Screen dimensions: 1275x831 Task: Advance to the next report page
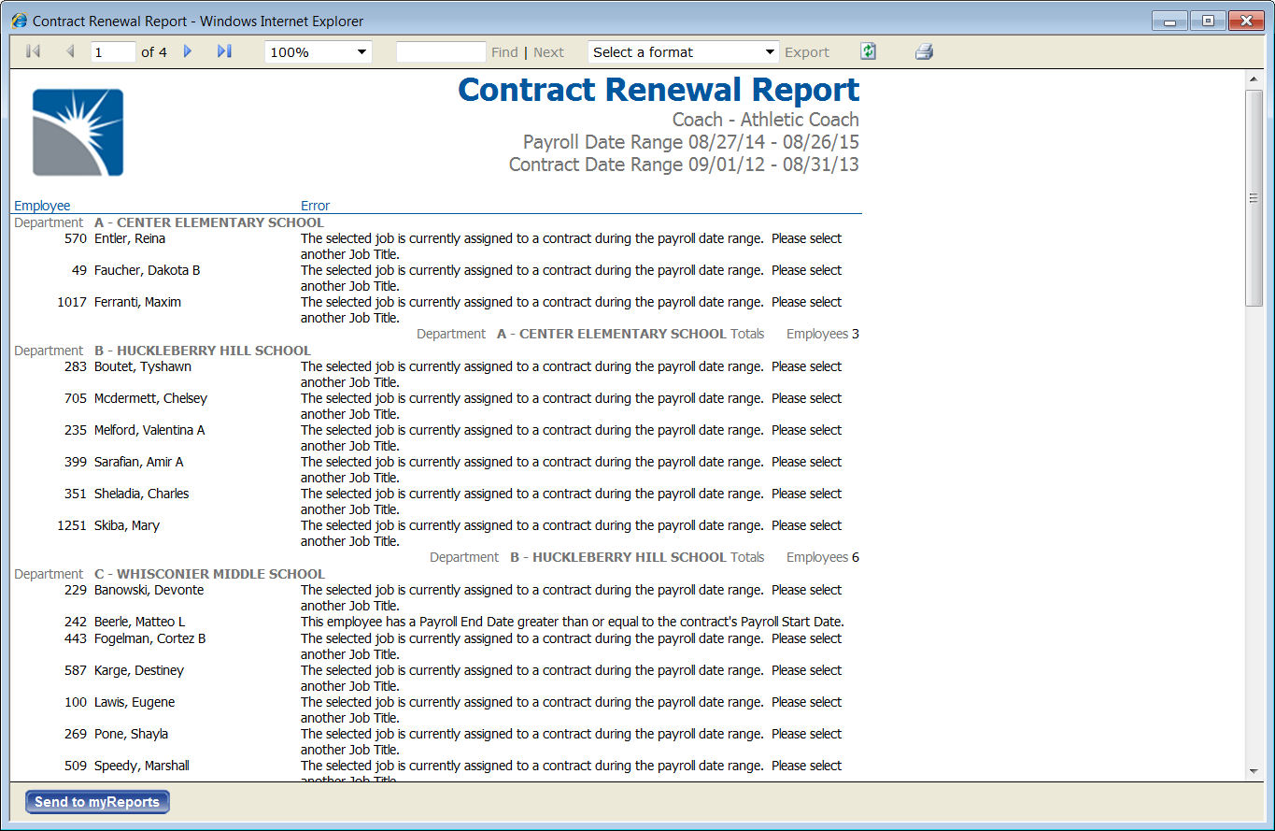[x=188, y=51]
